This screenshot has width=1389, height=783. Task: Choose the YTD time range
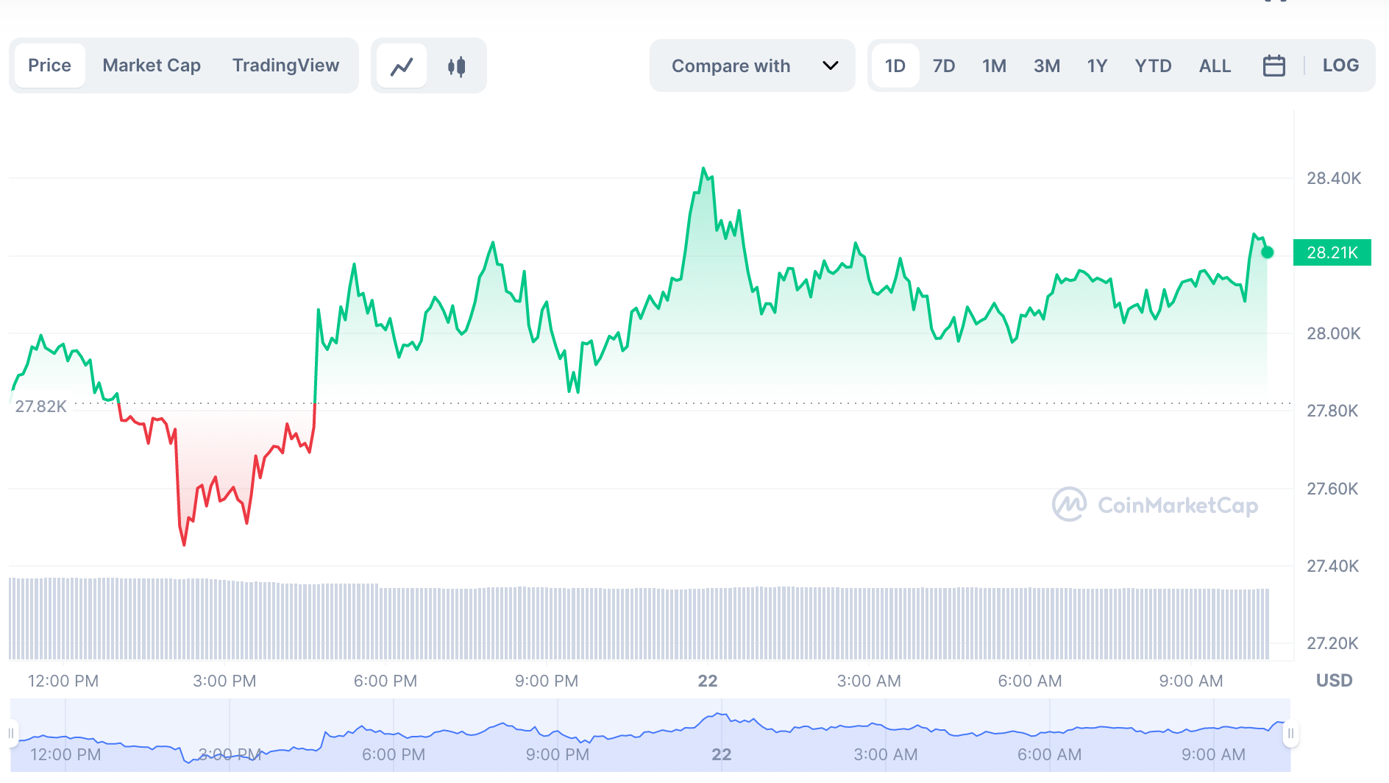(x=1153, y=65)
